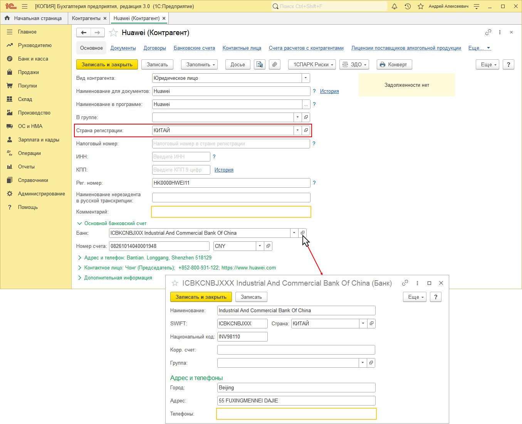Image resolution: width=522 pixels, height=424 pixels.
Task: Click the global search field
Action: pos(329,6)
